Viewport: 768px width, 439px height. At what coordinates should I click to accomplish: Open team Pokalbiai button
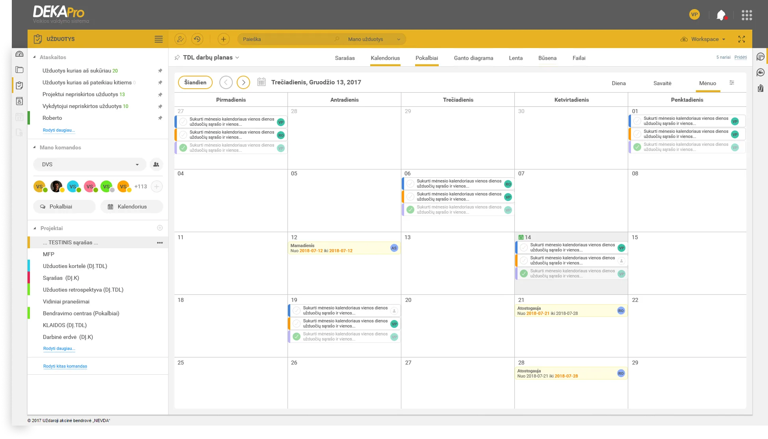pos(64,206)
